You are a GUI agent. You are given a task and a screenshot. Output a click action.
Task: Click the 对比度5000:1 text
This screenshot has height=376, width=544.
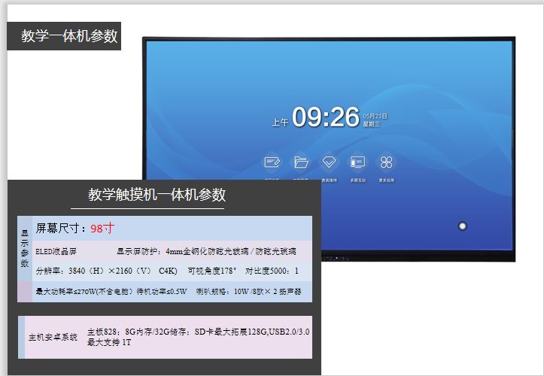point(272,270)
